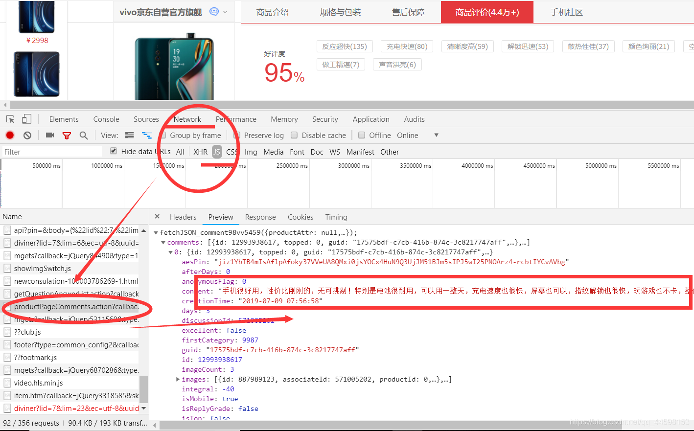694x431 pixels.
Task: Click the inspect element cursor icon
Action: [x=10, y=119]
